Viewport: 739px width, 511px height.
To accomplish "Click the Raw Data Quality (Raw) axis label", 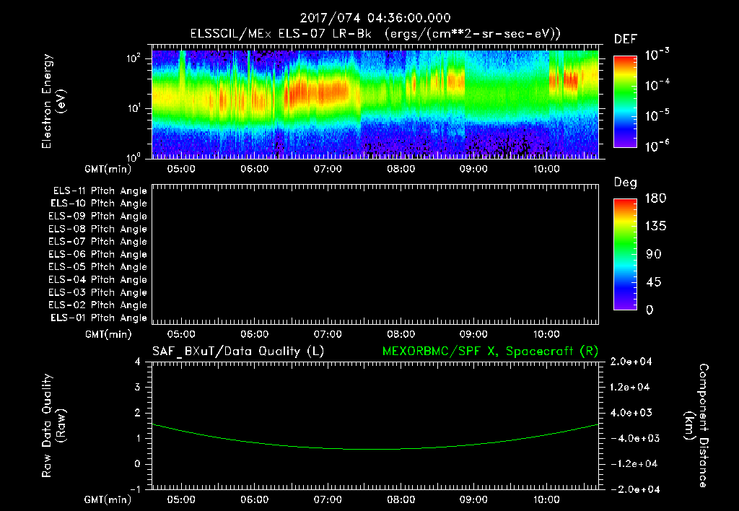I will 53,426.
